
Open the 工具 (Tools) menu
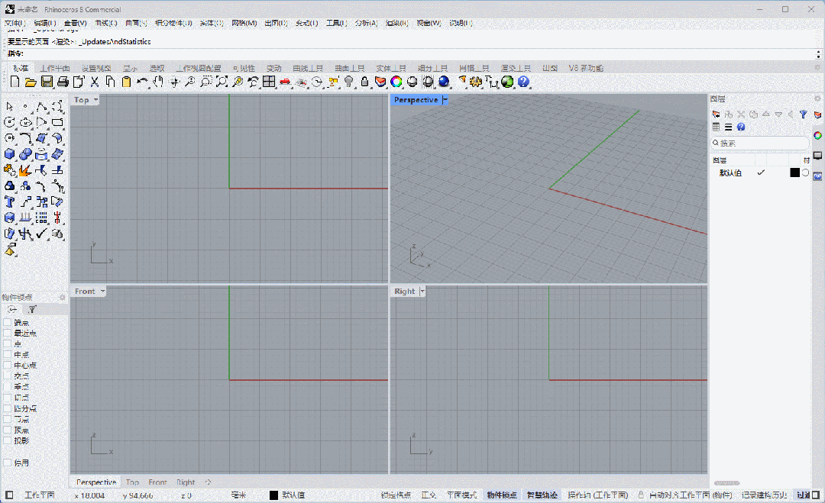pyautogui.click(x=336, y=23)
